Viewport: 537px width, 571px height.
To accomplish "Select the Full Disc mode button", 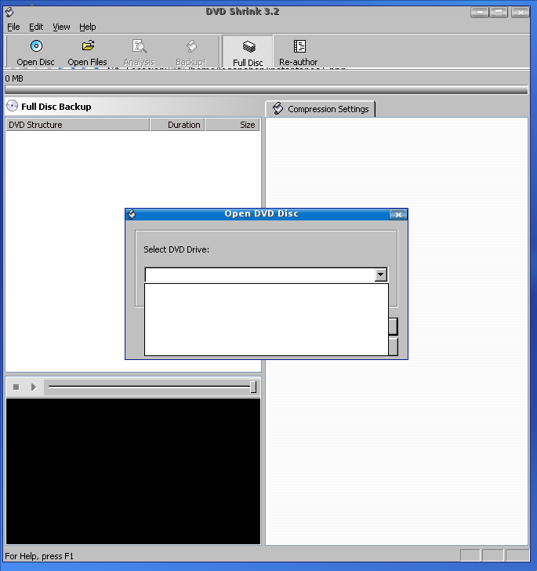I will pos(248,52).
